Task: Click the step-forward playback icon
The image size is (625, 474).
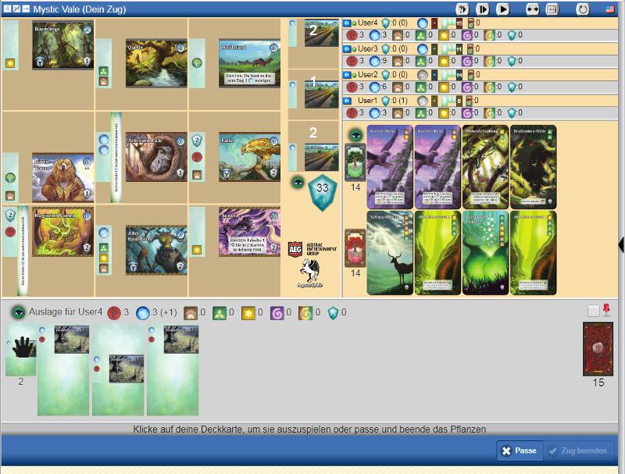Action: (483, 9)
